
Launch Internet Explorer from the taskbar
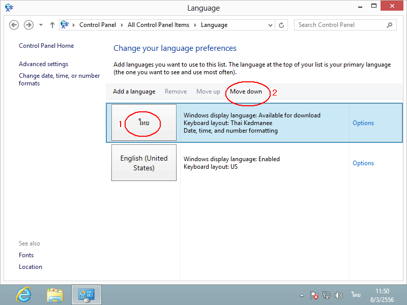(x=24, y=295)
